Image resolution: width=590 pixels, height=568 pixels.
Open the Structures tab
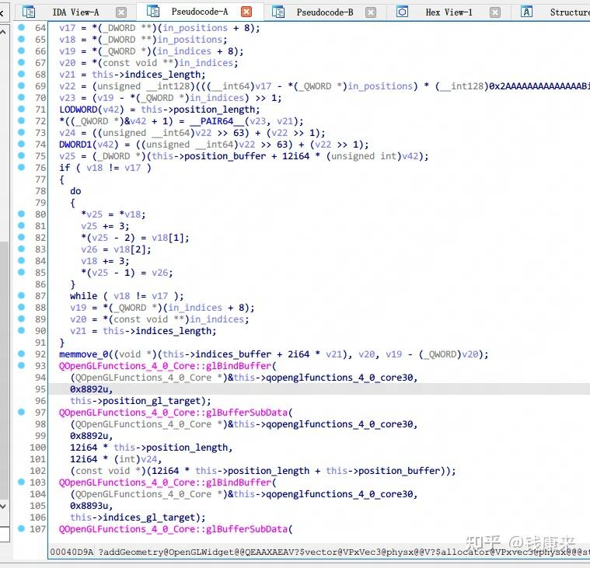(570, 12)
